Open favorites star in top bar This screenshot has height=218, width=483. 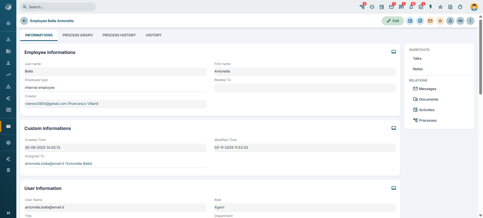point(440,7)
